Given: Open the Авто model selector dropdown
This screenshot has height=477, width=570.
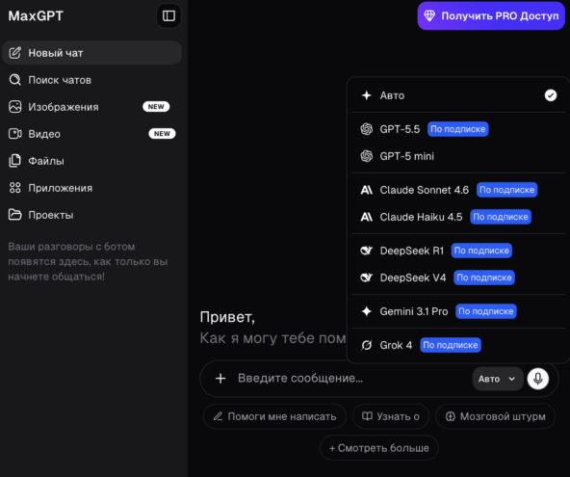Looking at the screenshot, I should click(x=498, y=379).
